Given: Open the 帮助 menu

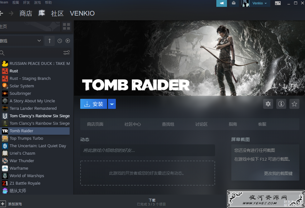Looking at the screenshot, I should (48, 2).
